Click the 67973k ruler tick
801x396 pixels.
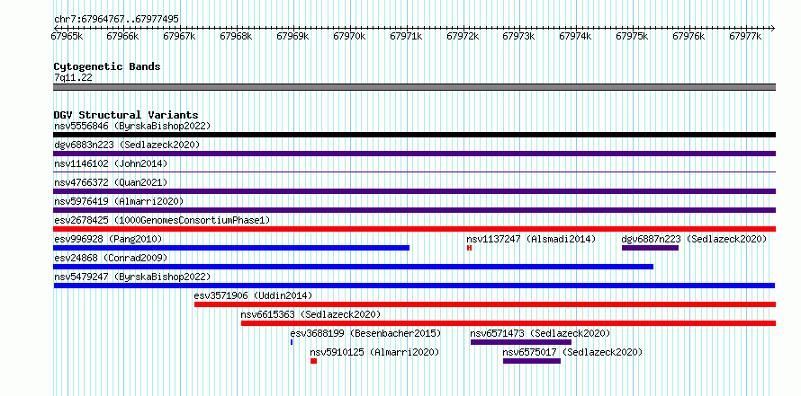(x=519, y=36)
